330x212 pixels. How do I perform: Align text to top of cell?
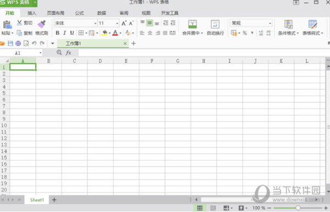(x=142, y=22)
